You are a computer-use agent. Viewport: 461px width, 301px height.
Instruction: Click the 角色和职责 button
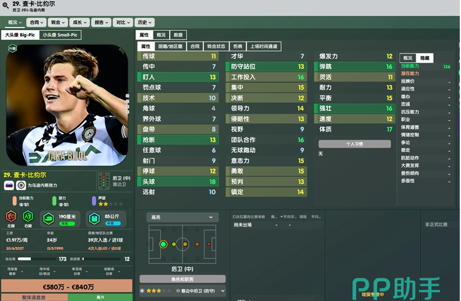click(182, 279)
